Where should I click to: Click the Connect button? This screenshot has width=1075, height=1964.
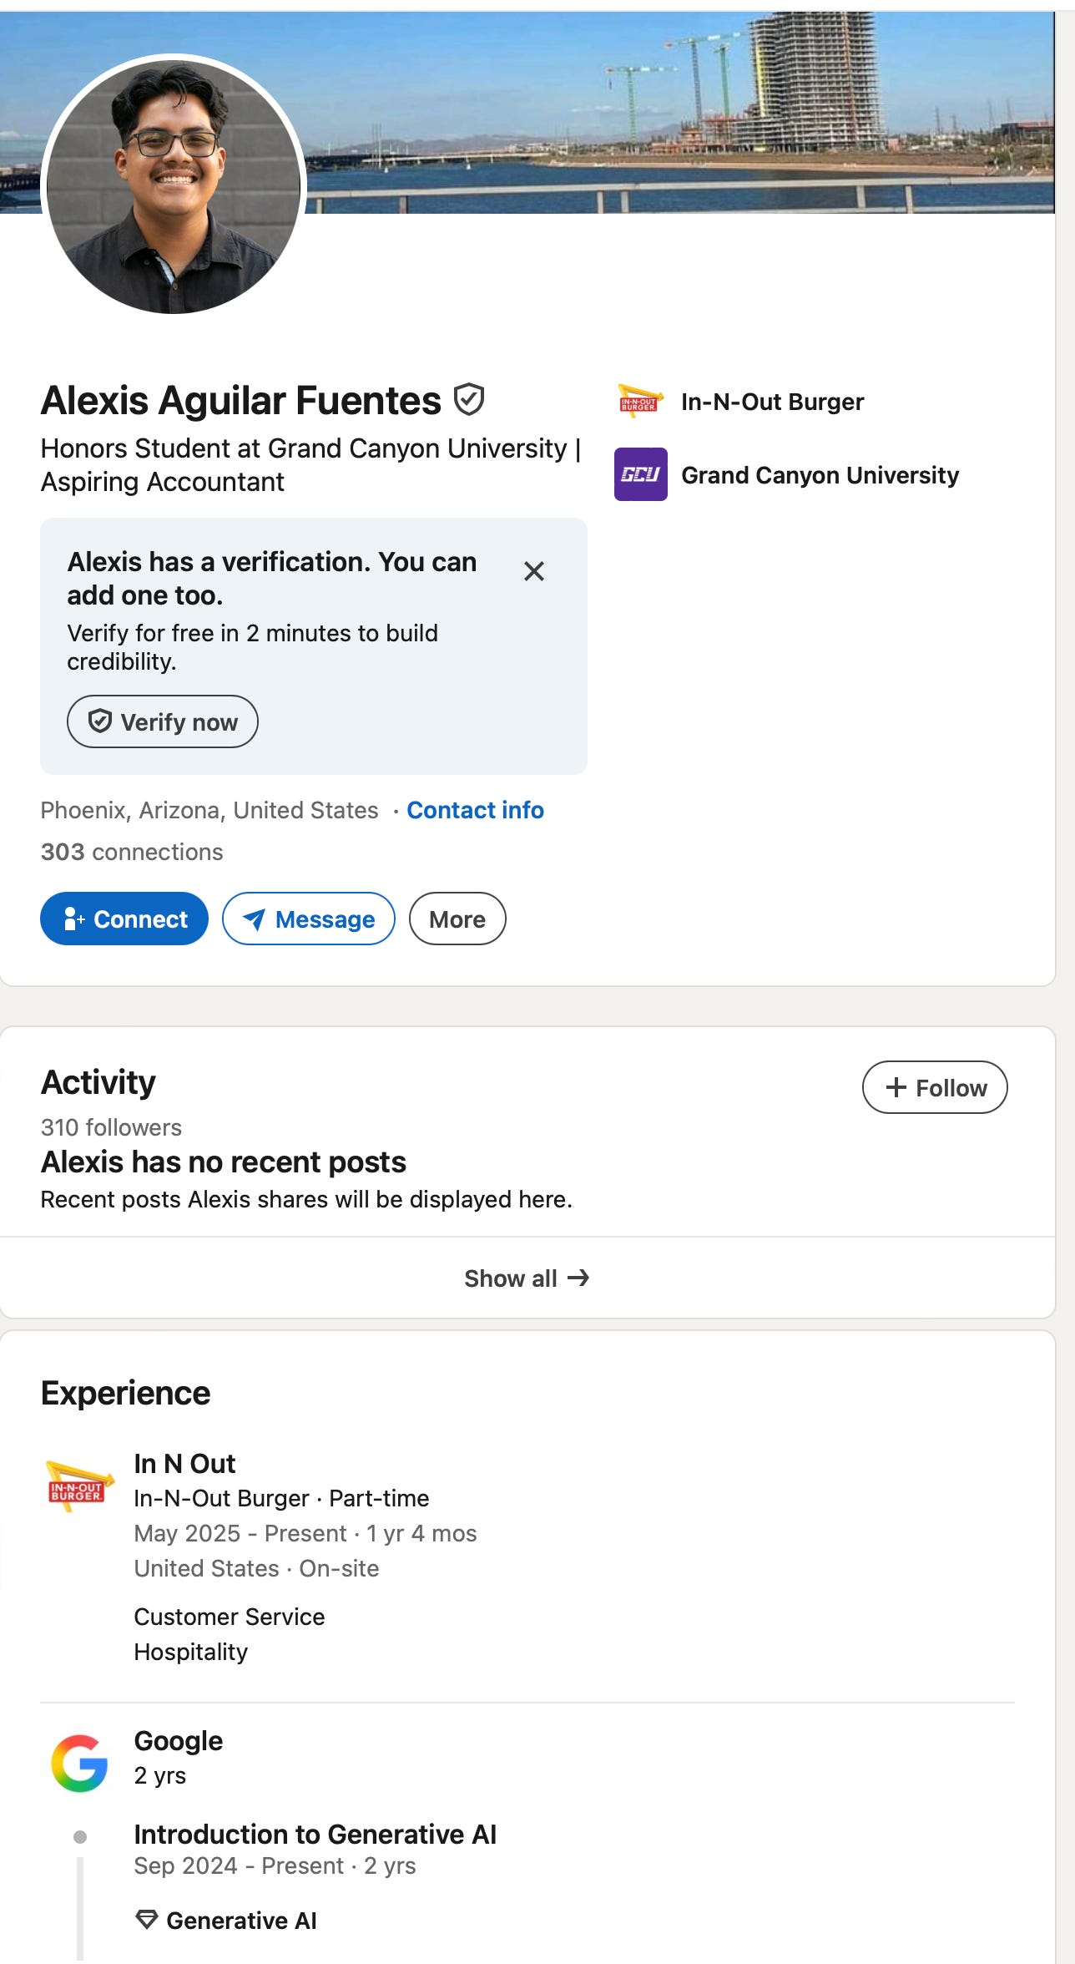[124, 919]
